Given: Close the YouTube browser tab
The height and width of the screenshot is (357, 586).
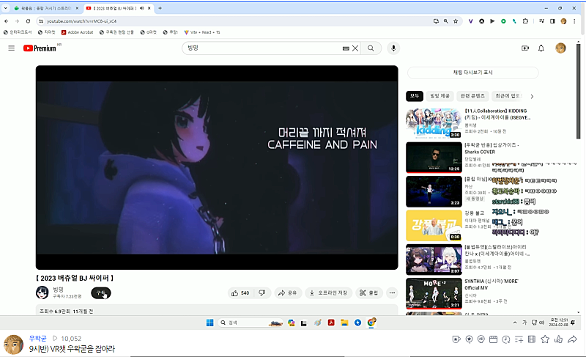Looking at the screenshot, I should click(x=149, y=8).
